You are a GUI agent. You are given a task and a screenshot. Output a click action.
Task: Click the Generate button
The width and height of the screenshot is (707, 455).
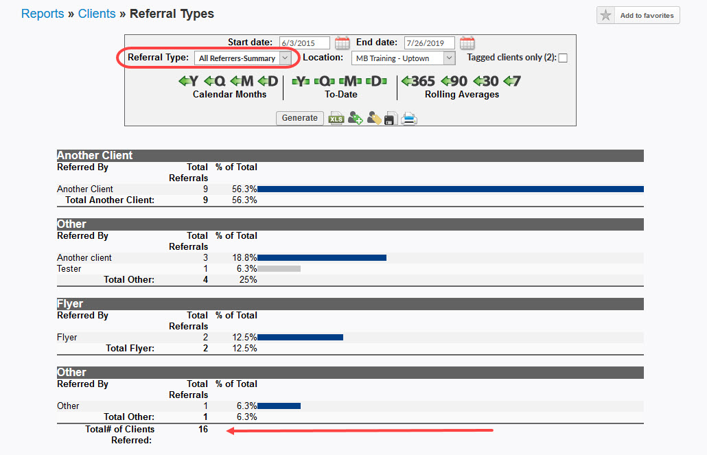(299, 117)
